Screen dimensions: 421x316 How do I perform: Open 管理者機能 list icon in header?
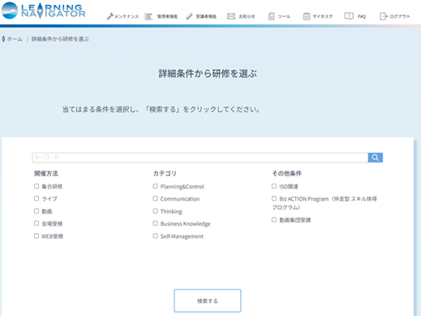pyautogui.click(x=148, y=16)
